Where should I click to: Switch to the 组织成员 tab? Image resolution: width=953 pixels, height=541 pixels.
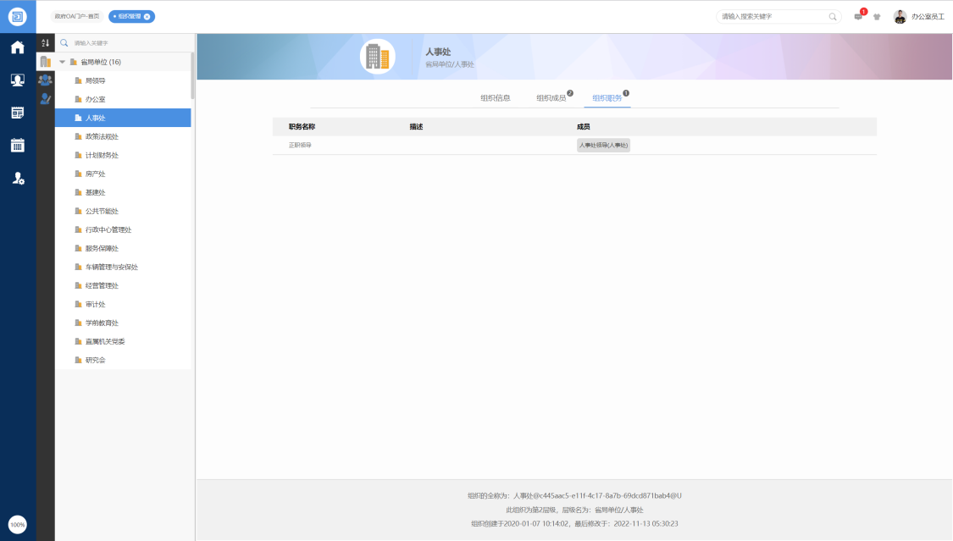pos(551,98)
